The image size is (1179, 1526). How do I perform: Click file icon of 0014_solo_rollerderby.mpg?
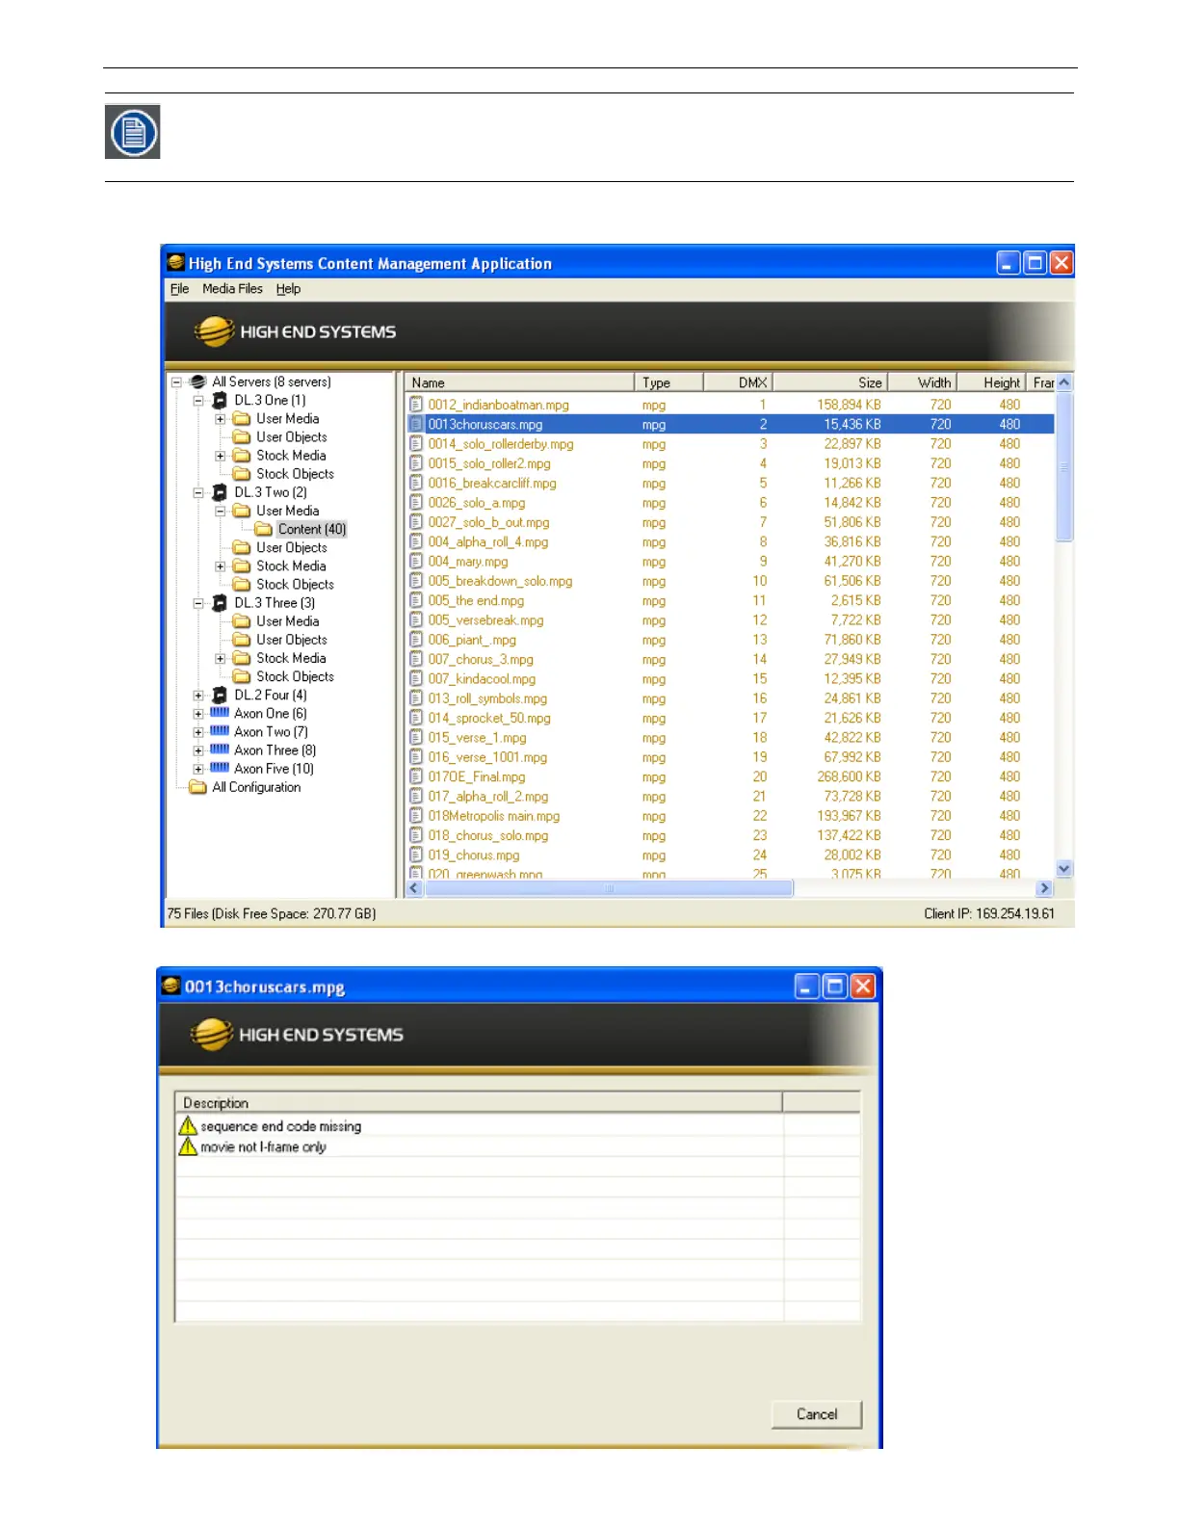click(416, 444)
